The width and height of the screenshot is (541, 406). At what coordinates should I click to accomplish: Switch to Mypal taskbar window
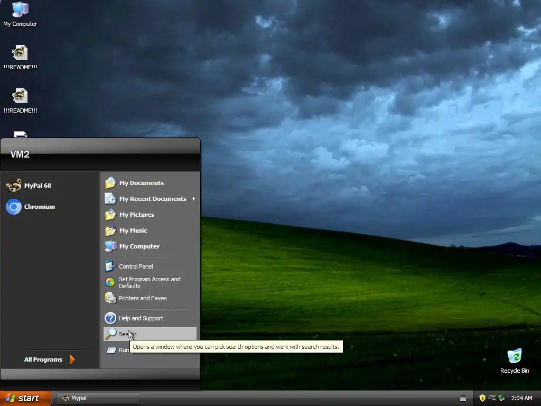tap(98, 398)
